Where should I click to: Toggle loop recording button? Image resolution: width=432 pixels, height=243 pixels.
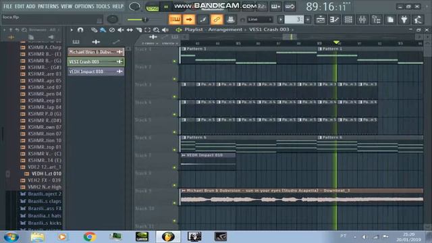tap(290, 7)
